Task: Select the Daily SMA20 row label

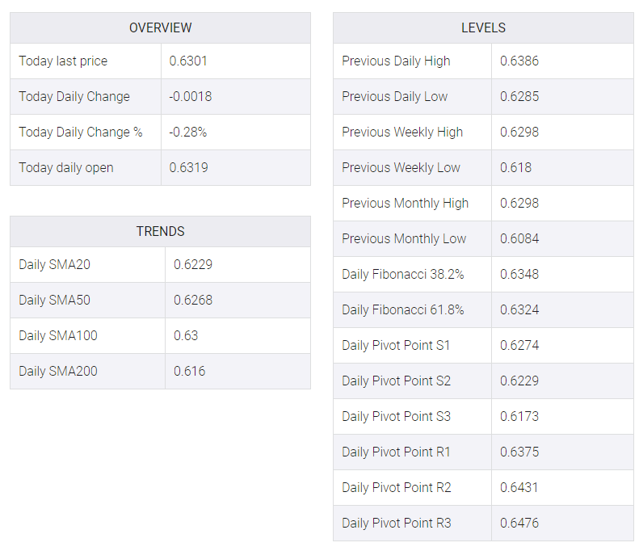Action: (55, 264)
